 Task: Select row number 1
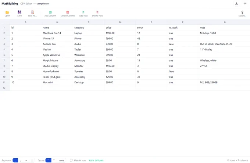4,28
